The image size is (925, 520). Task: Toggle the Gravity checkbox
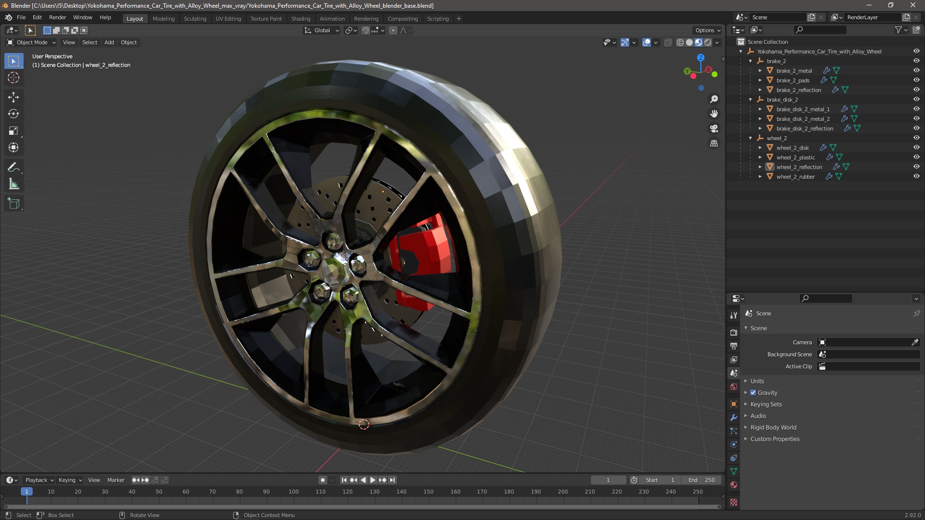753,392
